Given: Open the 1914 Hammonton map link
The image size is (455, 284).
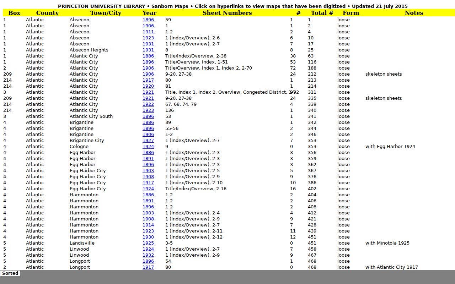Looking at the screenshot, I should pyautogui.click(x=148, y=225).
